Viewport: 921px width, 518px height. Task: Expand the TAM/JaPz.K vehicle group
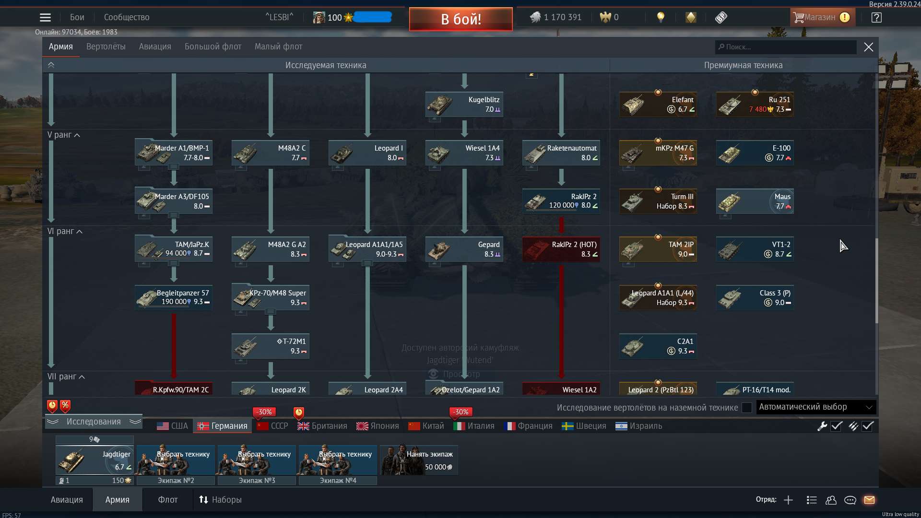tap(174, 263)
